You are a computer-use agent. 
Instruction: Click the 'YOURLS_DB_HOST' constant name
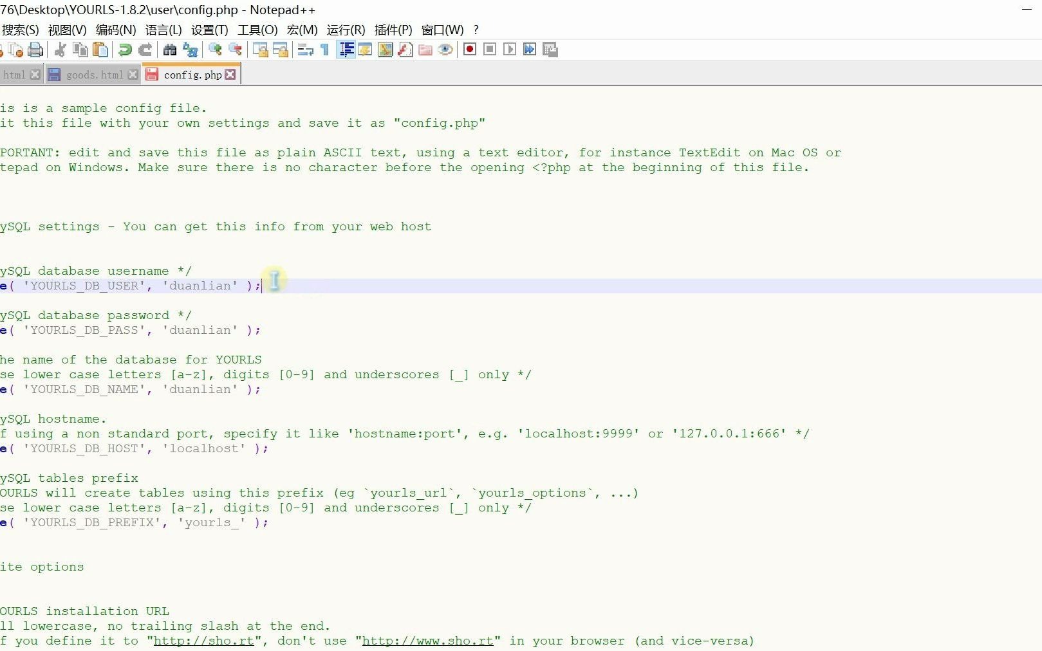84,448
